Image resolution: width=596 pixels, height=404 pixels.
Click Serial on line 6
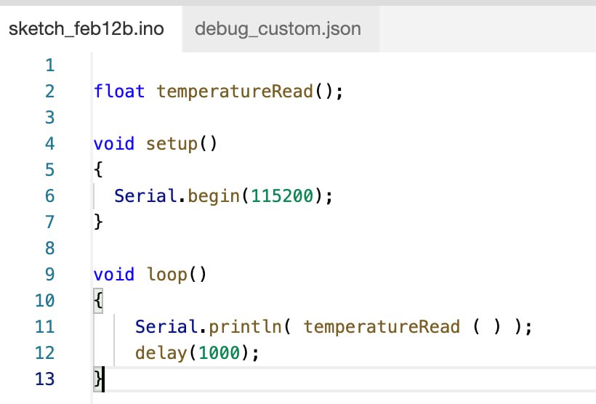point(145,196)
